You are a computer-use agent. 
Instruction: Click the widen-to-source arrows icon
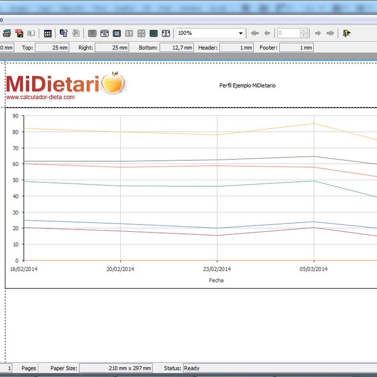[x=166, y=33]
